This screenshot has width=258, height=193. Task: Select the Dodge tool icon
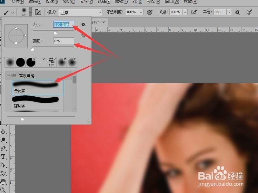click(x=3, y=140)
